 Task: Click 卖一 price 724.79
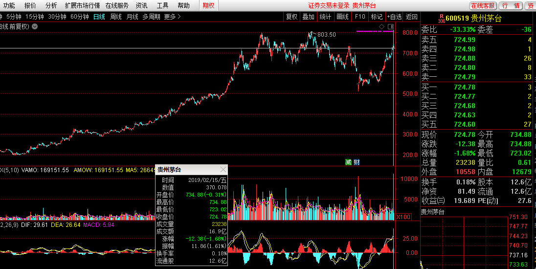(x=465, y=77)
